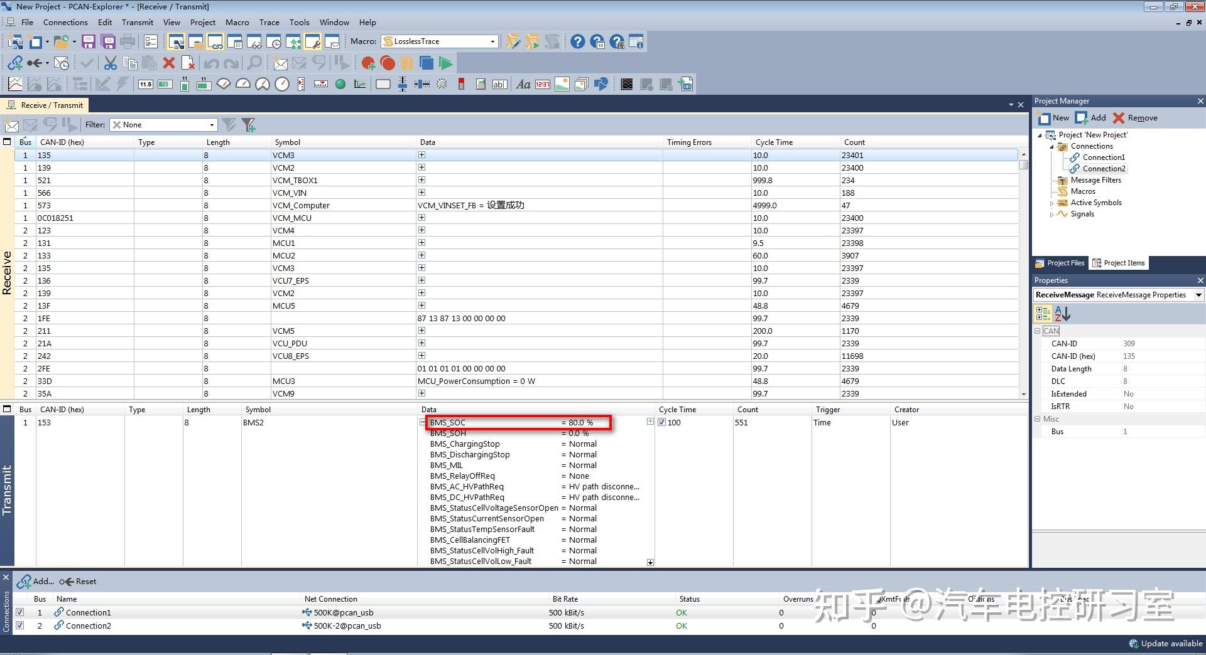The width and height of the screenshot is (1206, 655).
Task: Click the scissors Cut icon
Action: 111,63
